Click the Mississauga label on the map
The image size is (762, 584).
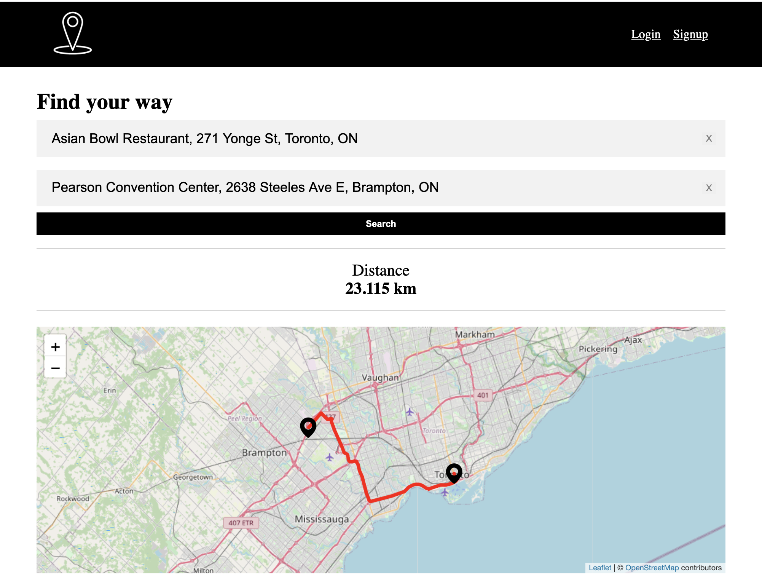pos(322,519)
